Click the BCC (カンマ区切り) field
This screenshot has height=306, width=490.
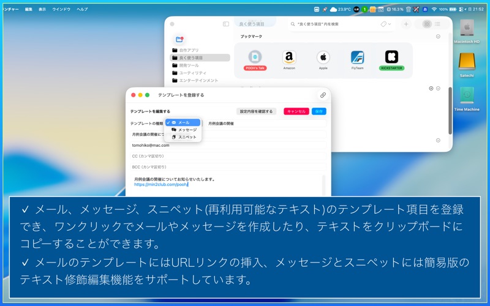click(x=228, y=167)
